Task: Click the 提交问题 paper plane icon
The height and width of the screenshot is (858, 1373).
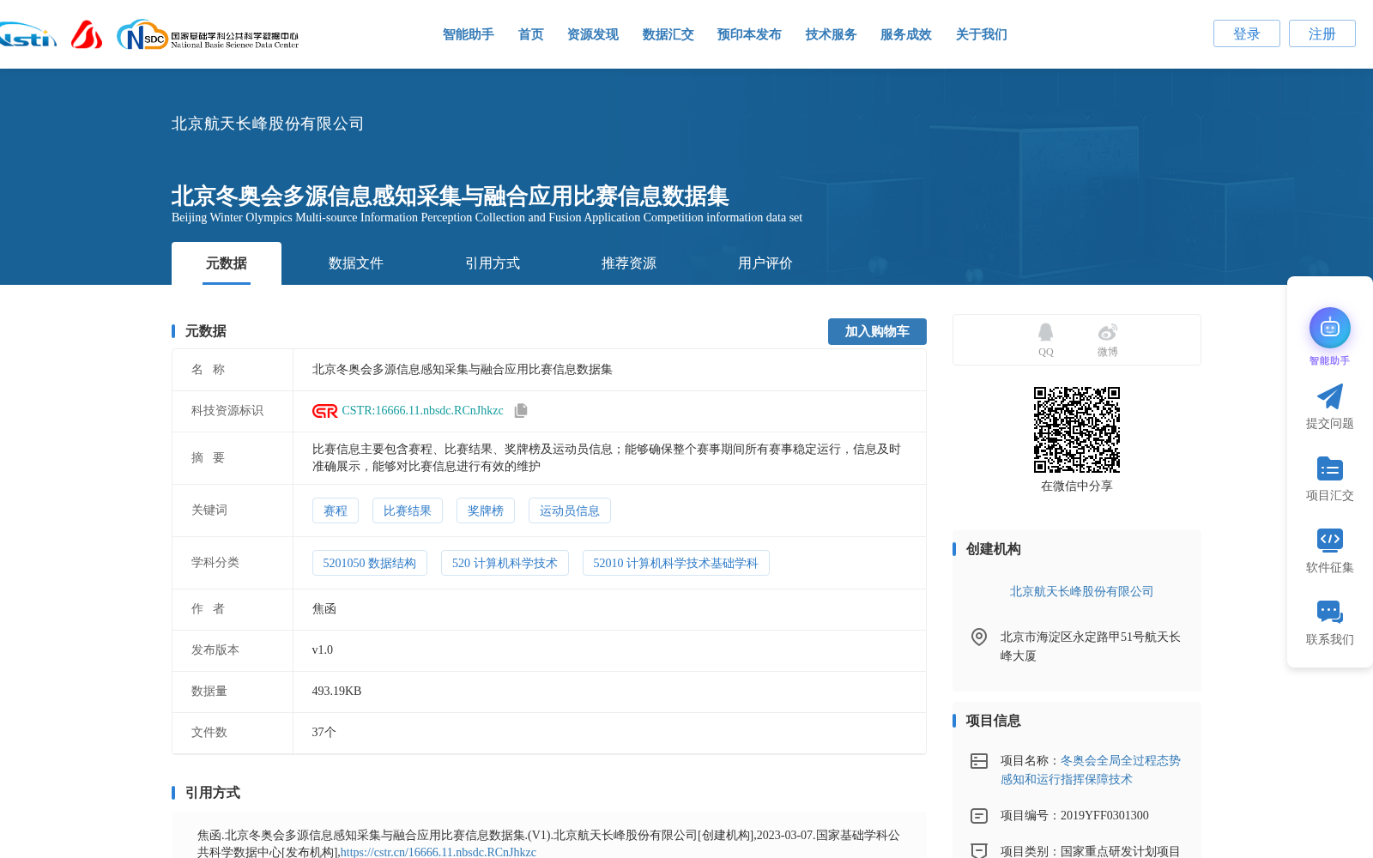Action: pos(1330,396)
